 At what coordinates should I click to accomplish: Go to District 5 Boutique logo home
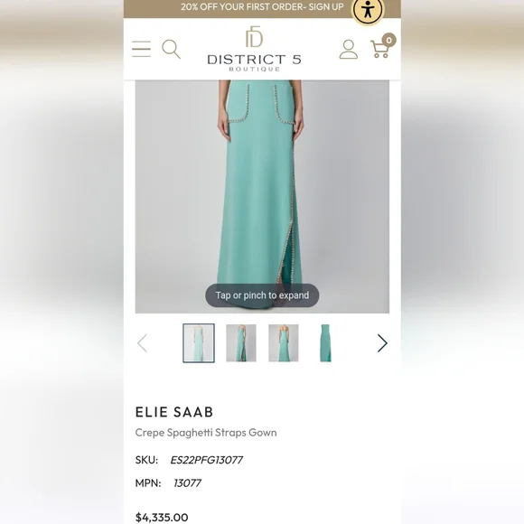pos(254,49)
